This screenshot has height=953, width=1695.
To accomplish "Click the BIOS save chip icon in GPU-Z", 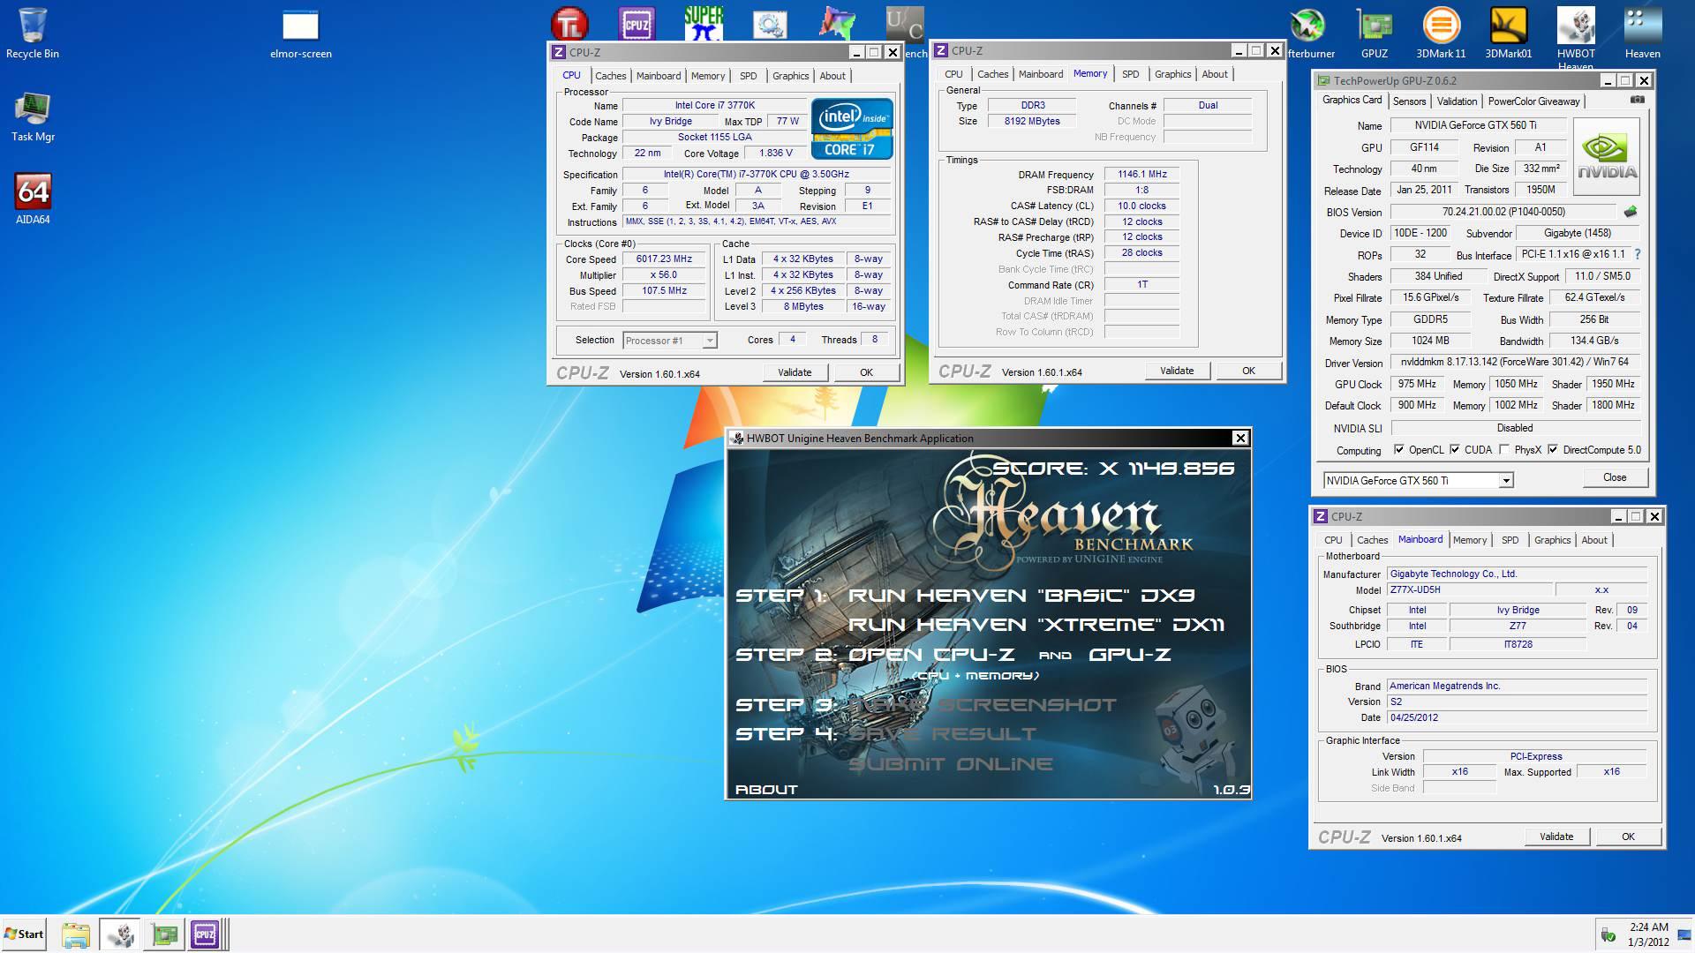I will [1631, 212].
